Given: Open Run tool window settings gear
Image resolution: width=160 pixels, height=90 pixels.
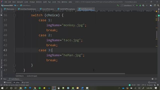Looking at the screenshot, I should (152, 79).
